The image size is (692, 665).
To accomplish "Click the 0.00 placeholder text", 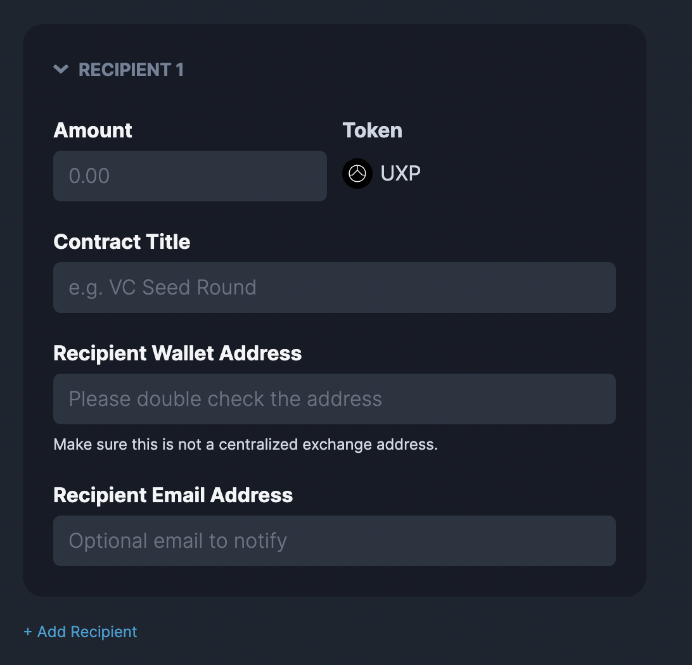I will coord(89,176).
